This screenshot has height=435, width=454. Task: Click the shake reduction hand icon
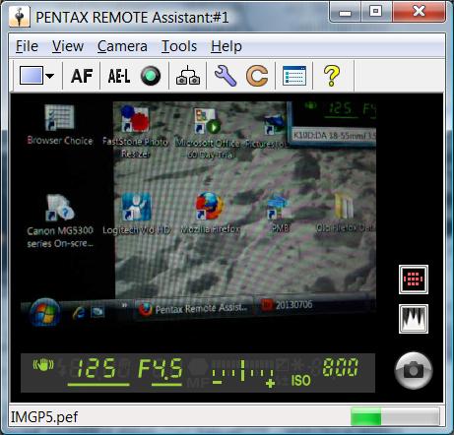(x=43, y=365)
